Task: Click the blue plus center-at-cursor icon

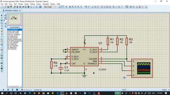Action: tap(70, 7)
